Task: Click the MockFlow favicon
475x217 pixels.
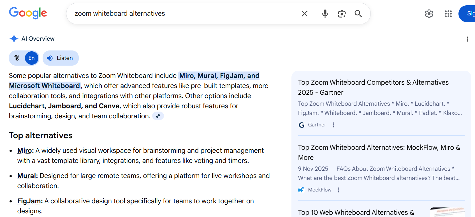Action: pyautogui.click(x=302, y=190)
